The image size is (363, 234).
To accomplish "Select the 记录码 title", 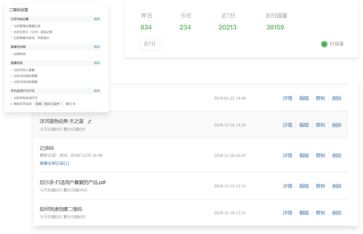I will coord(47,148).
